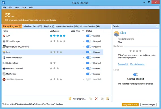Viewport: 161px width, 109px height.
Task: Toggle the FreeFallProtection switch
Action: 88,57
